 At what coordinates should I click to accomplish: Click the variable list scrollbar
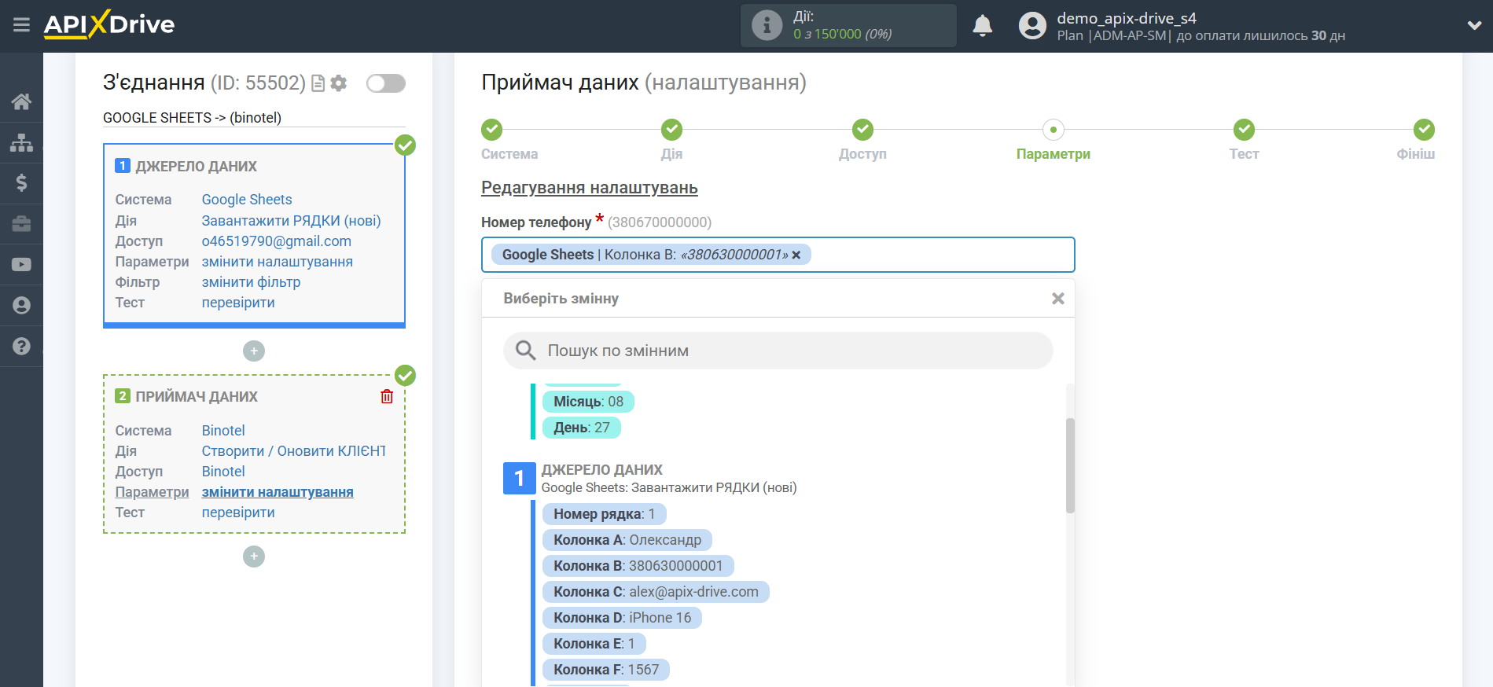point(1070,465)
